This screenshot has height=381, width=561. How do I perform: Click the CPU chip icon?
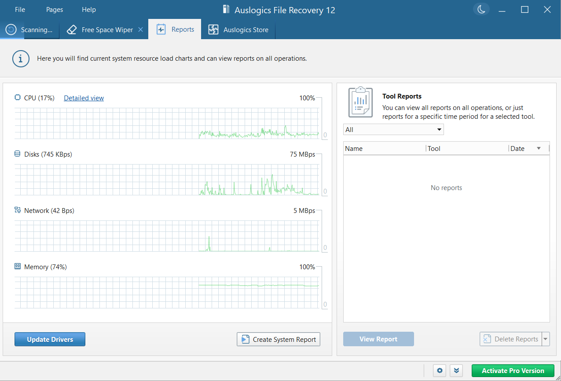(18, 98)
